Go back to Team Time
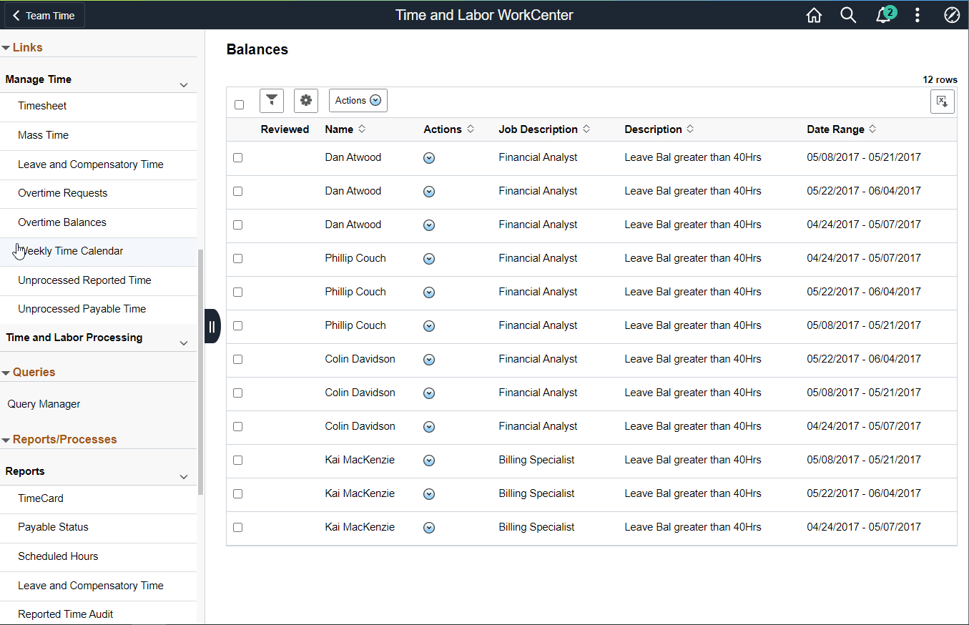Screen dimensions: 969x625 pyautogui.click(x=44, y=15)
